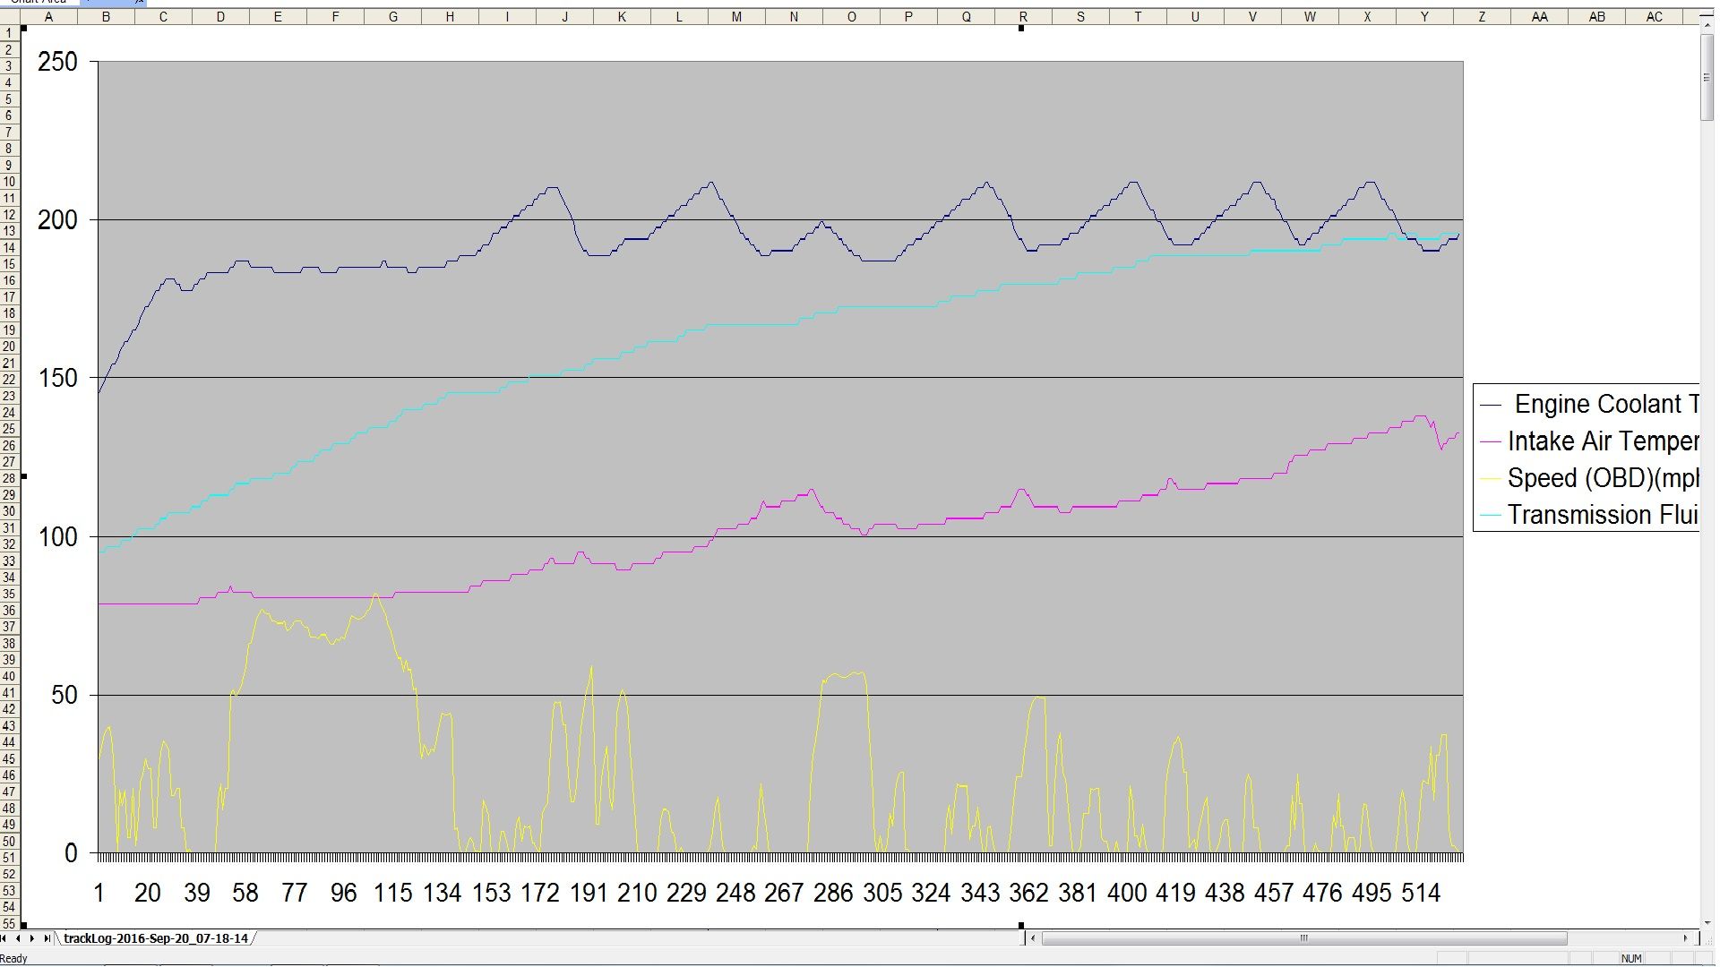1720x967 pixels.
Task: Click the tab split bar beside scrollbar
Action: (x=1023, y=938)
